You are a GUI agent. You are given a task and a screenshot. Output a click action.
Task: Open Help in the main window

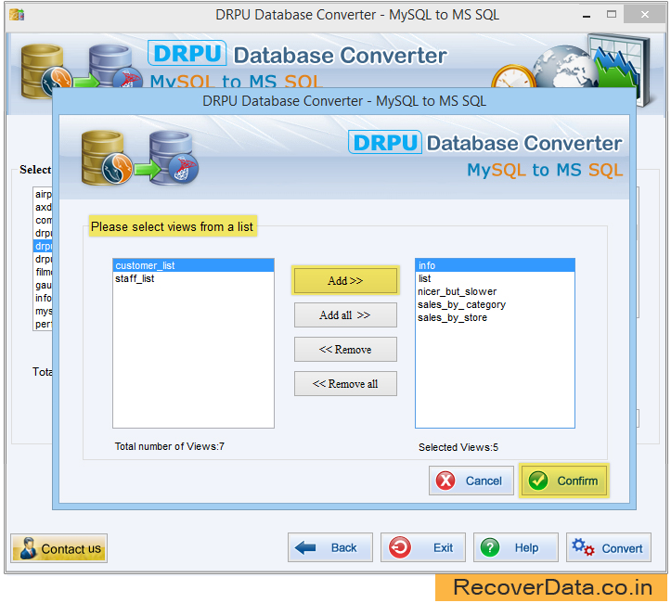point(516,547)
